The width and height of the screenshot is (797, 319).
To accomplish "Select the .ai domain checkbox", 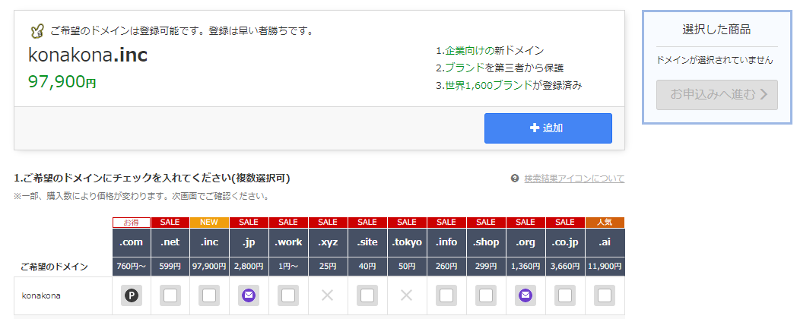I will 605,295.
